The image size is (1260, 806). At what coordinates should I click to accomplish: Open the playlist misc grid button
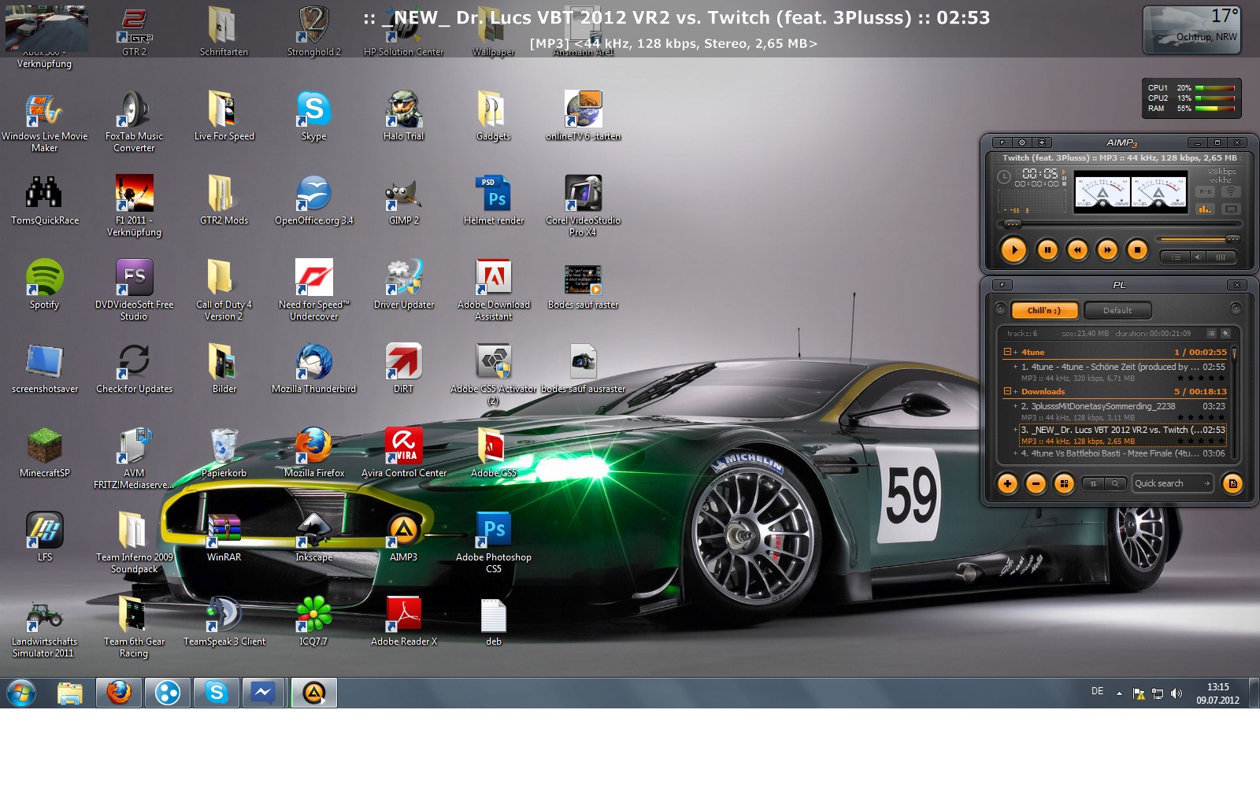(1064, 483)
